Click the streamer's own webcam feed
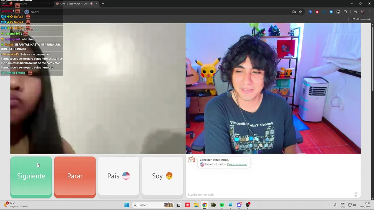 pos(273,89)
